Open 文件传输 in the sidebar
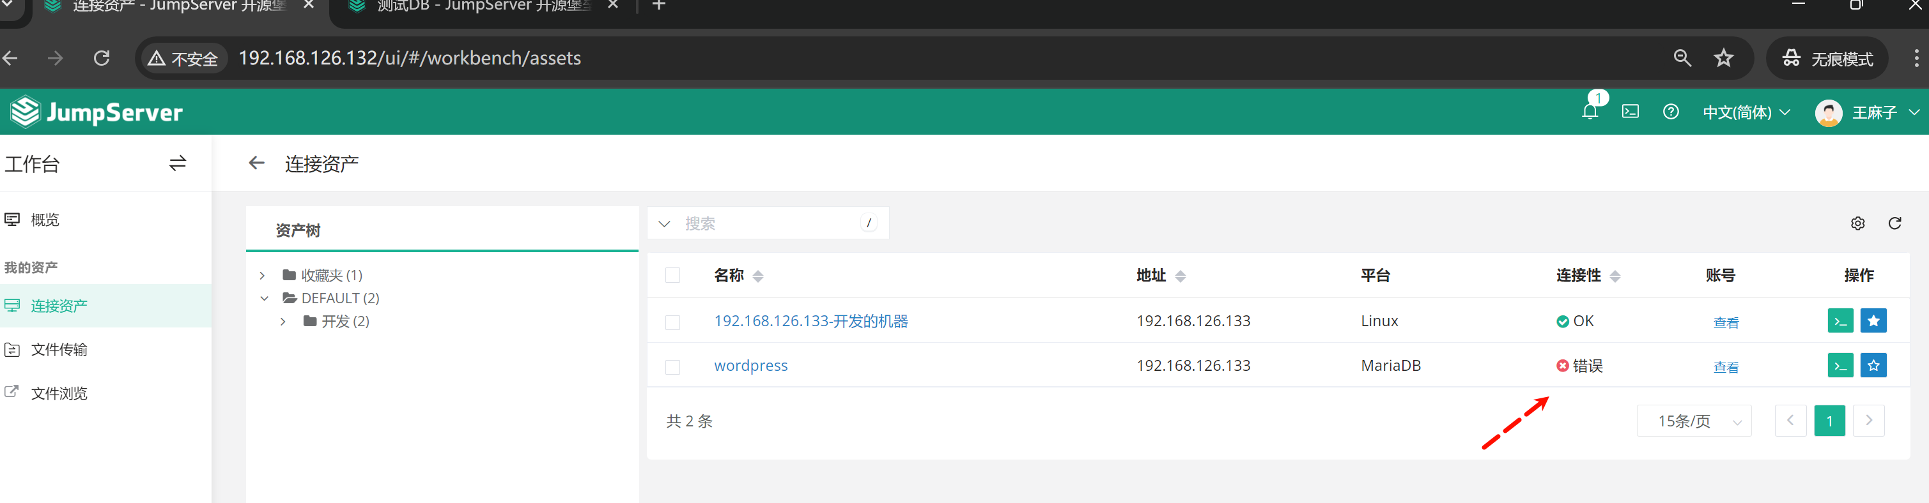Image resolution: width=1929 pixels, height=503 pixels. pyautogui.click(x=59, y=350)
